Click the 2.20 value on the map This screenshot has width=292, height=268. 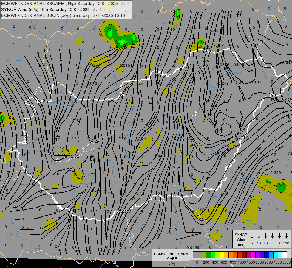click(240, 82)
